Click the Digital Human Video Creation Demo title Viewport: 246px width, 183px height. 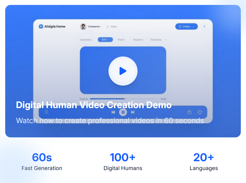pyautogui.click(x=94, y=105)
